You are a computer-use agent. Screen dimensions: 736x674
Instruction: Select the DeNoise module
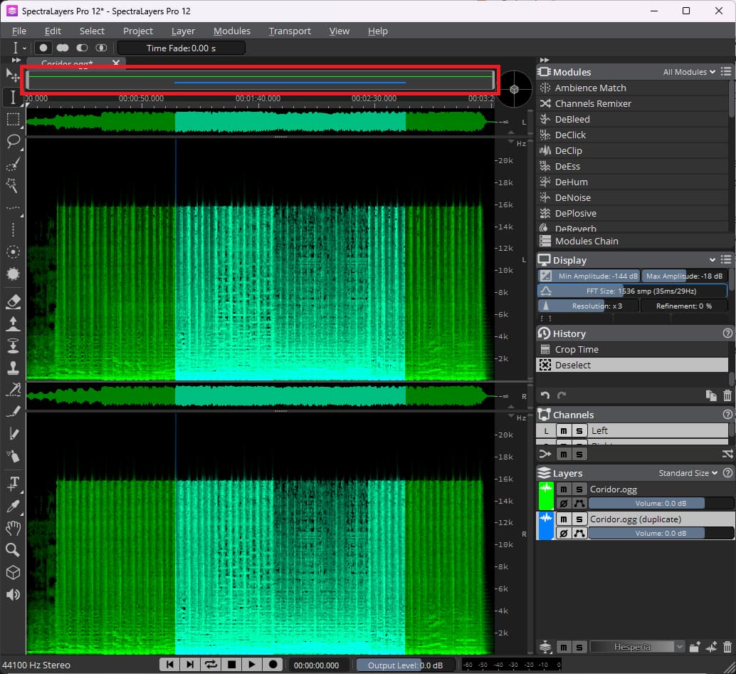click(x=572, y=197)
